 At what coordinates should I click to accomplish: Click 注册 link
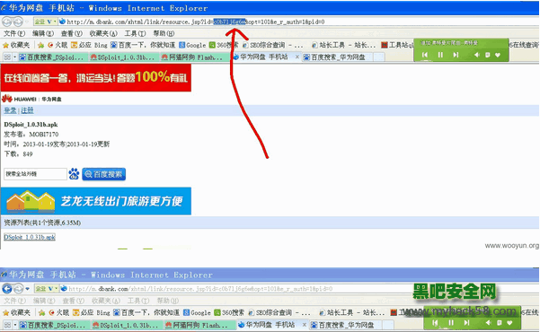click(x=27, y=110)
